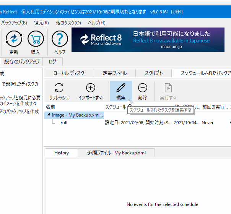
Task: Click the ーで選択したディスクの sidebar link
Action: click(19, 84)
